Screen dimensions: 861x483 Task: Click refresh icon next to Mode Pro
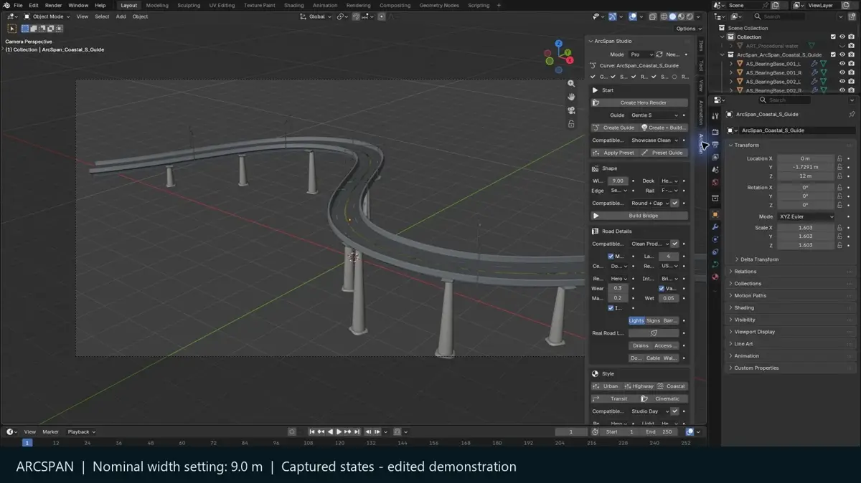point(659,54)
